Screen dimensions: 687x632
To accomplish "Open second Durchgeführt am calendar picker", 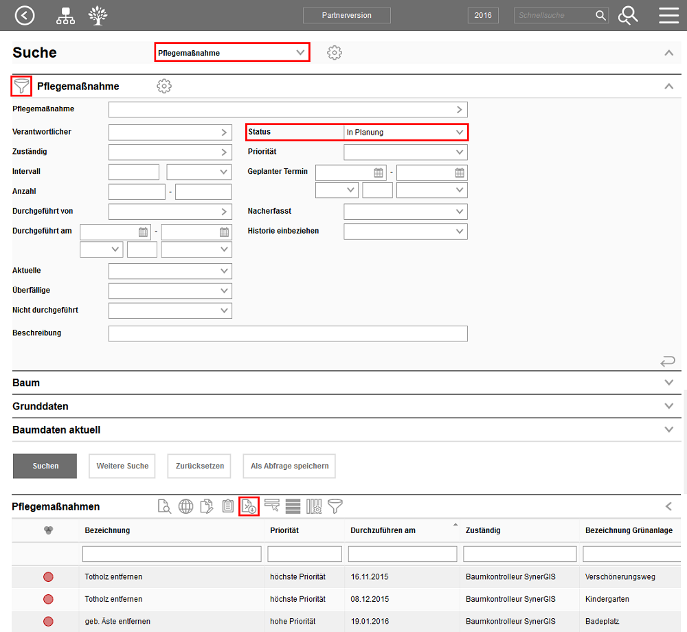I will click(224, 232).
